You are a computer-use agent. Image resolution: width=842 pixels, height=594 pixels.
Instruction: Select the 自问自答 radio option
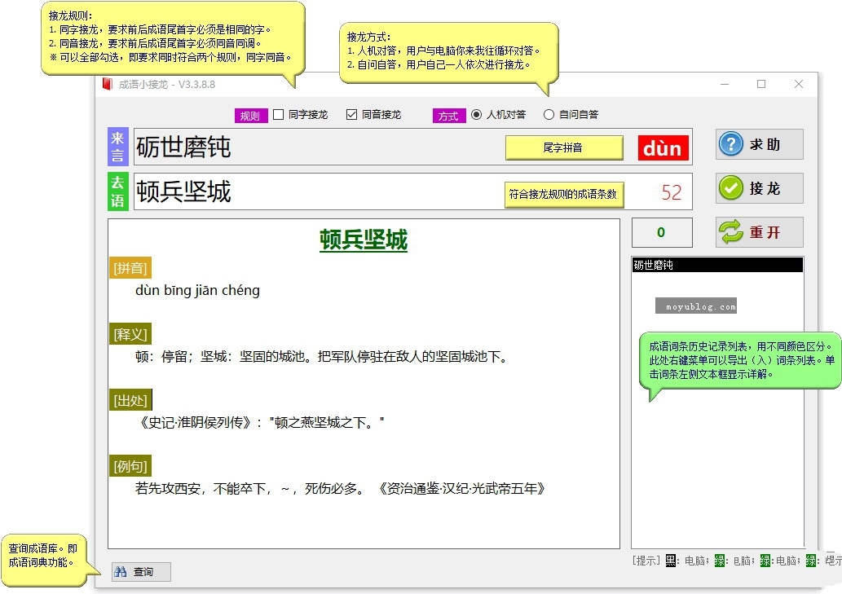coord(549,115)
